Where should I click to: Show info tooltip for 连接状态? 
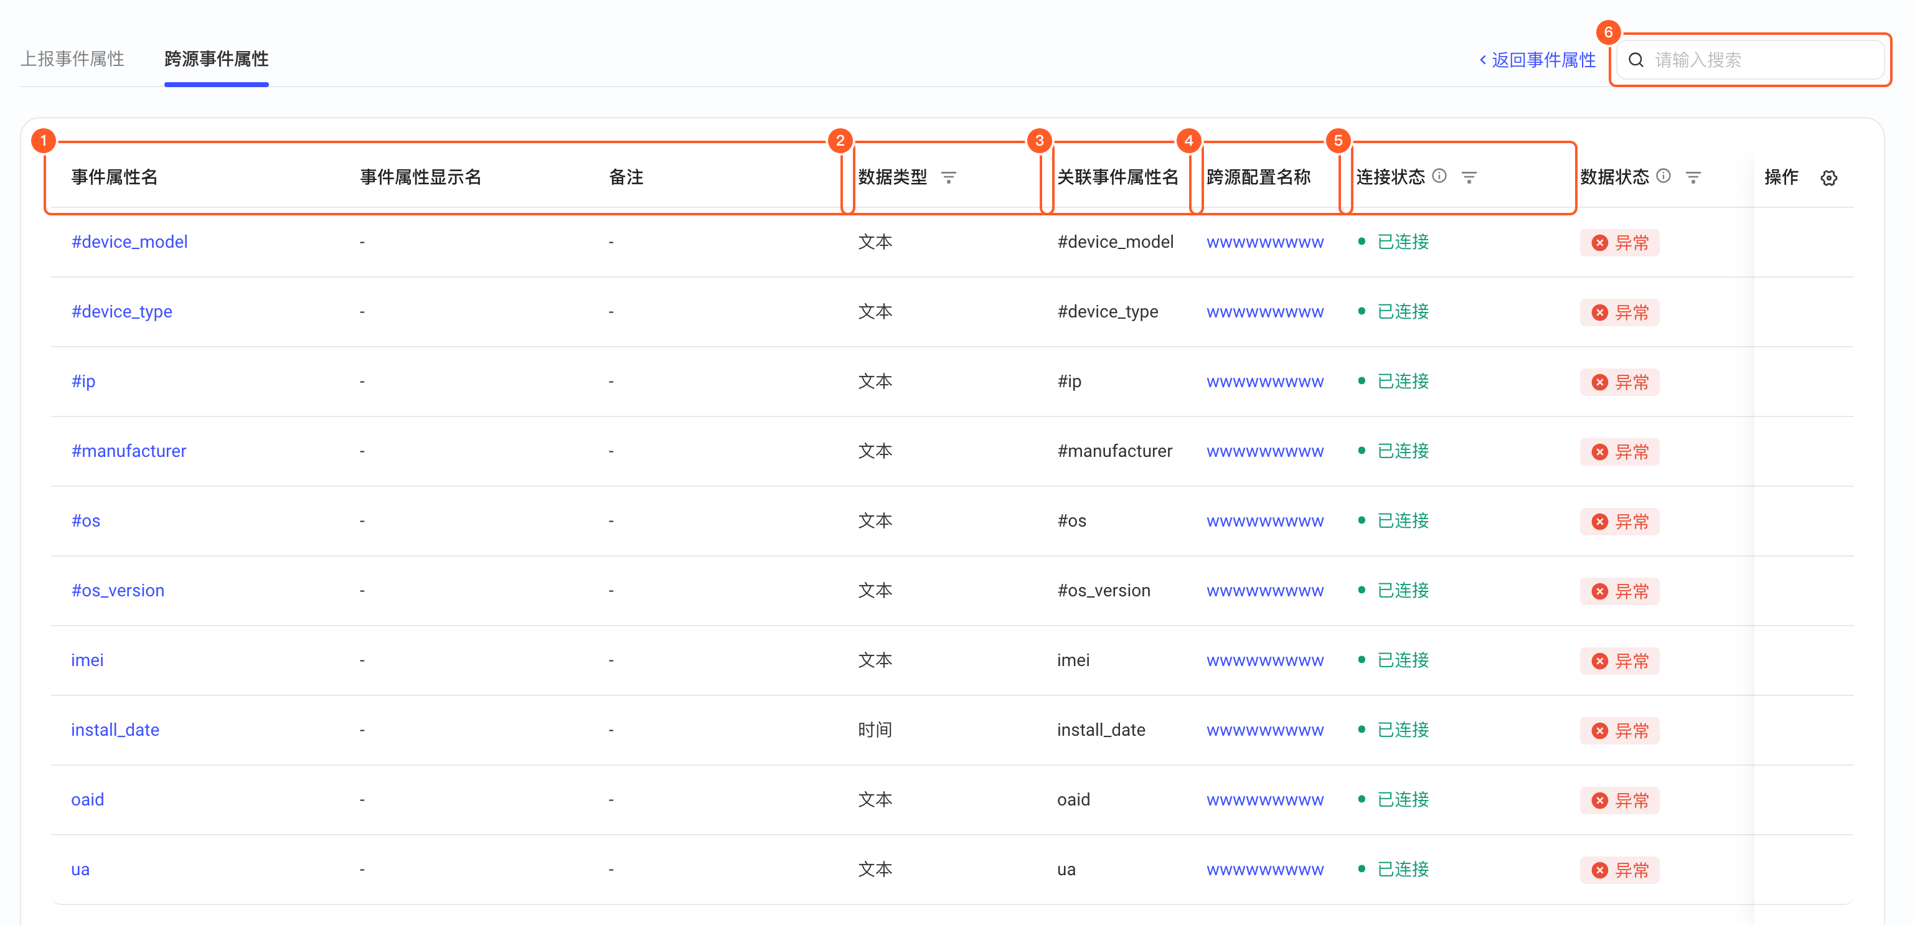coord(1439,176)
